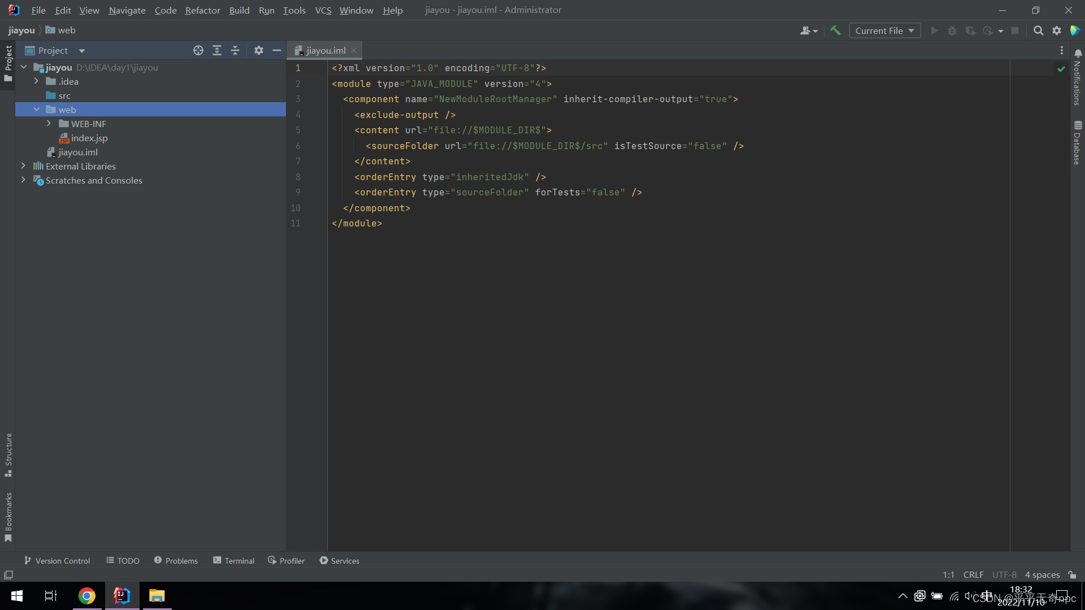Open the Refactor menu
Image resolution: width=1085 pixels, height=610 pixels.
click(201, 10)
